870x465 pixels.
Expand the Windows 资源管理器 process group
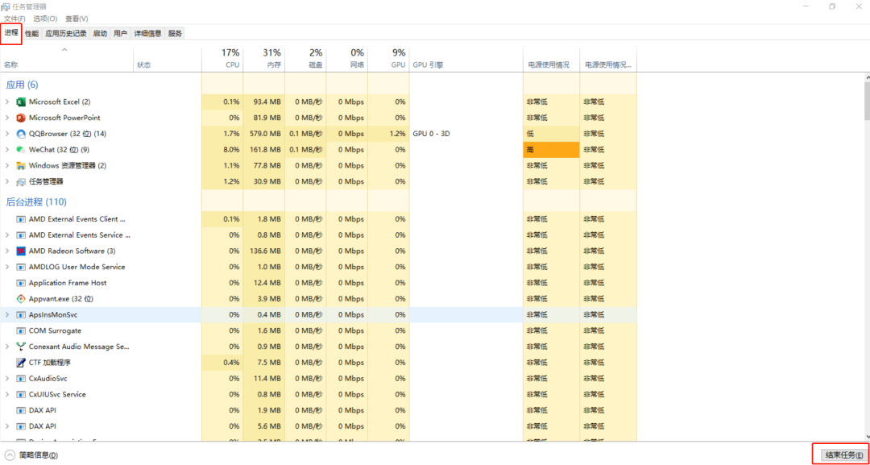[x=7, y=165]
